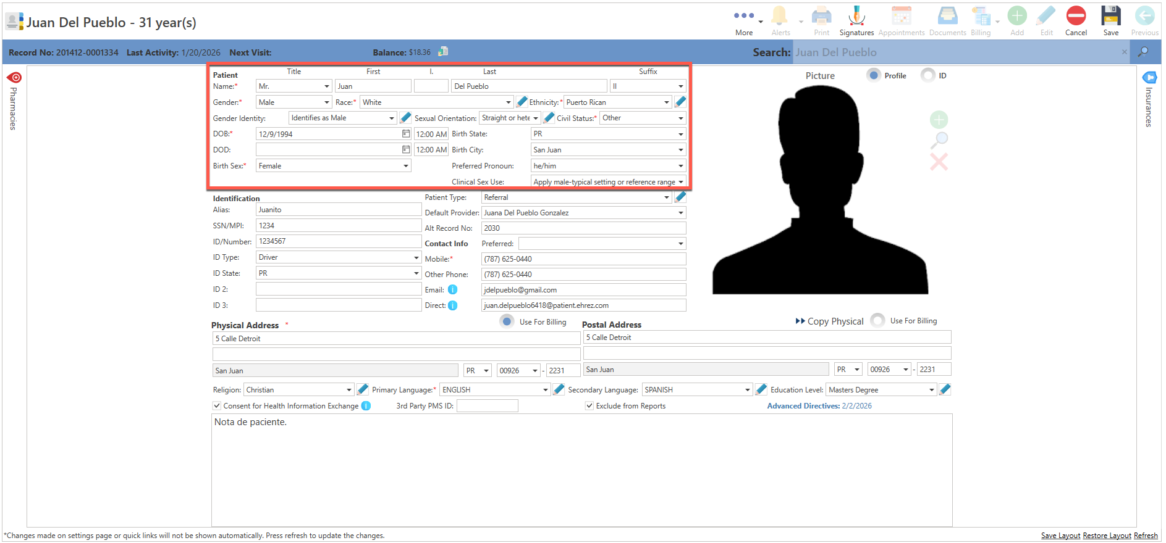
Task: Edit Education Level list with pencil icon
Action: click(x=945, y=389)
